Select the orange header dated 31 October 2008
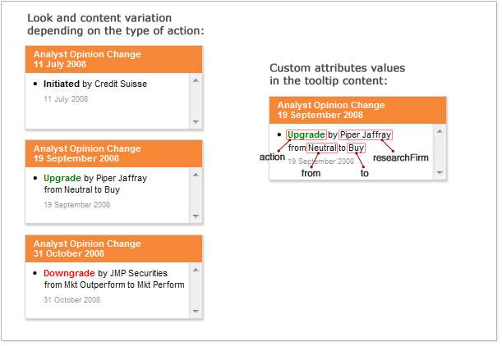502x346 pixels. (113, 248)
